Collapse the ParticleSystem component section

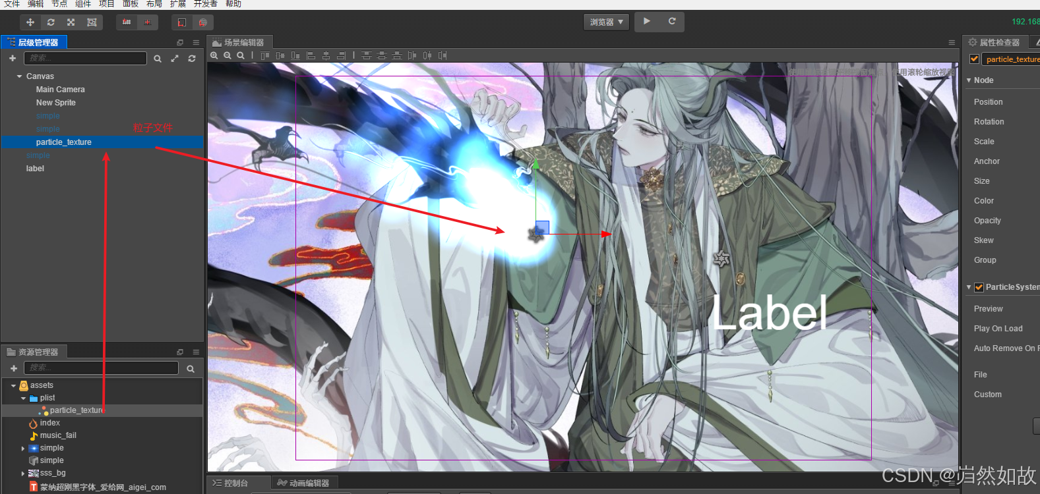(x=969, y=287)
